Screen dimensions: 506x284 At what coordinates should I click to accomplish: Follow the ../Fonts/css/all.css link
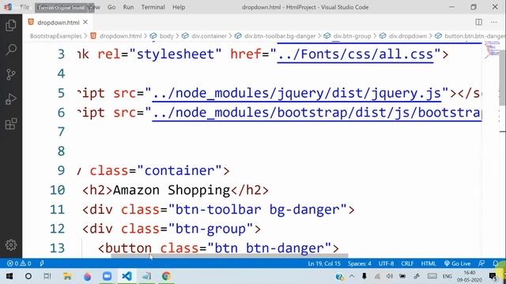coord(355,54)
